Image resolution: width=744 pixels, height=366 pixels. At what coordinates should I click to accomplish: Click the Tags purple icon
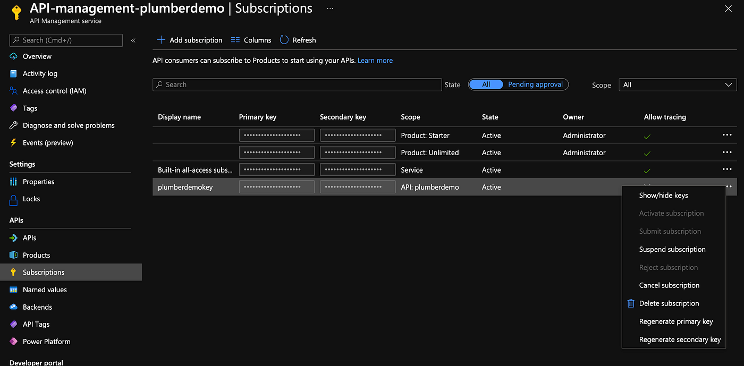click(14, 108)
